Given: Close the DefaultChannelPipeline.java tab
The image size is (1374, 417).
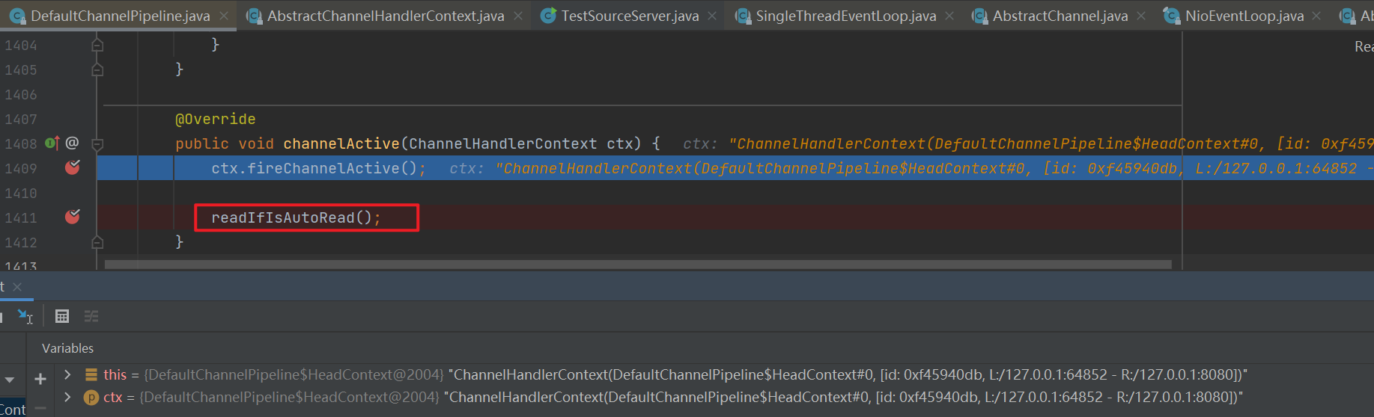Looking at the screenshot, I should [x=224, y=16].
